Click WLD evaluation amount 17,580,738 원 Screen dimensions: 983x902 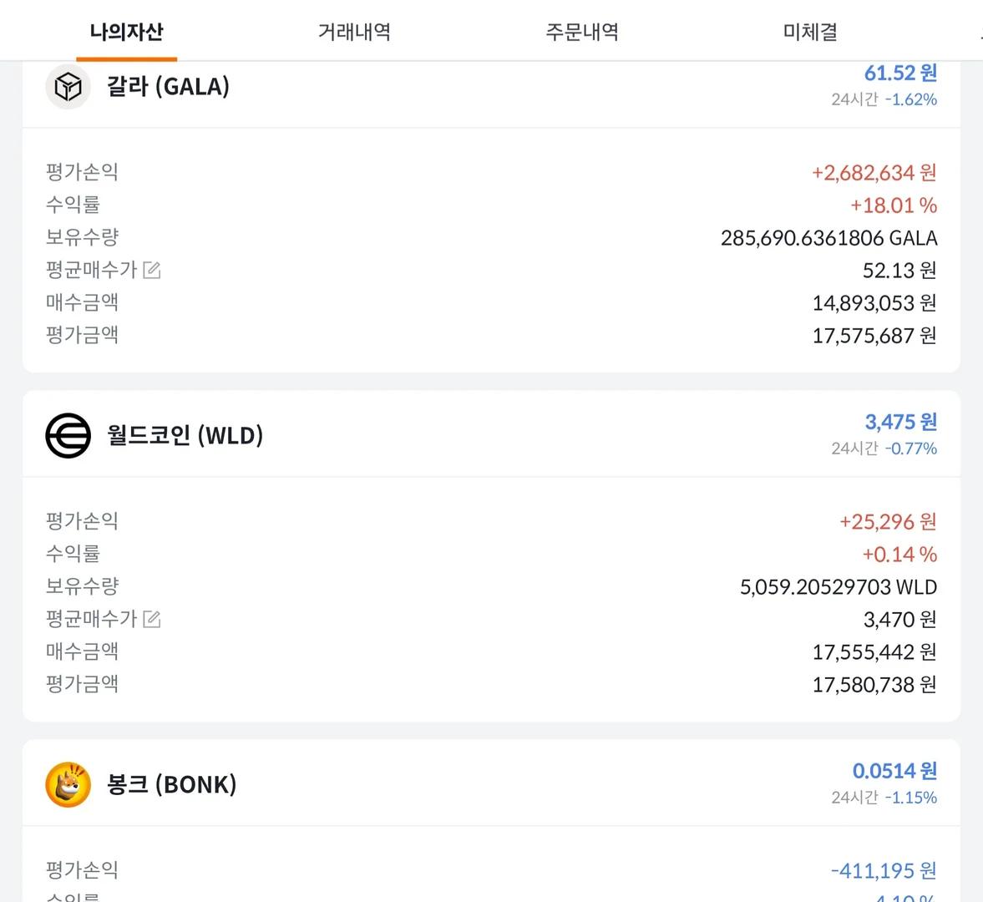tap(874, 685)
